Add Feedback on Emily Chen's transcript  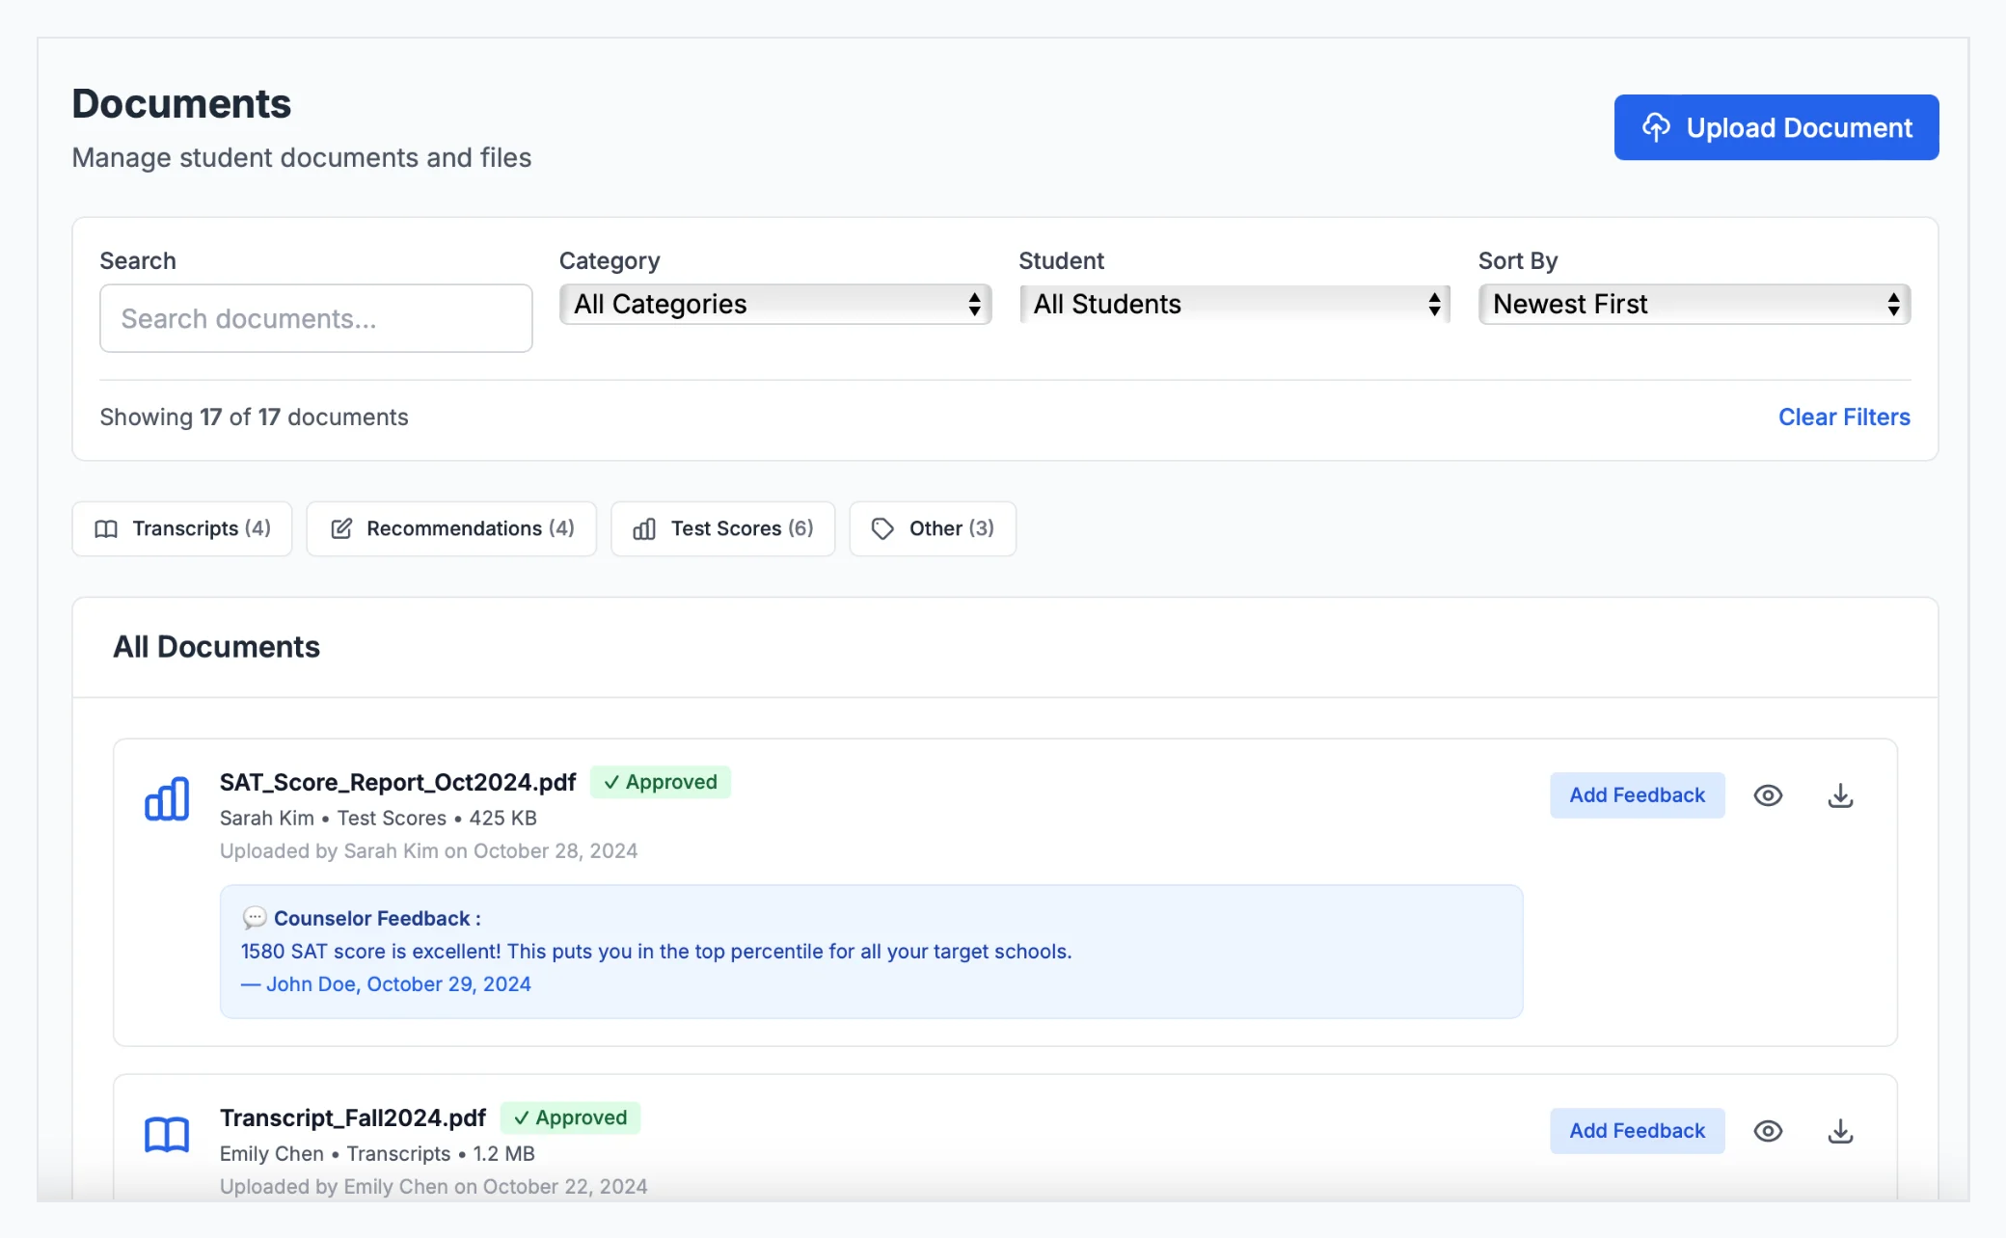tap(1637, 1131)
